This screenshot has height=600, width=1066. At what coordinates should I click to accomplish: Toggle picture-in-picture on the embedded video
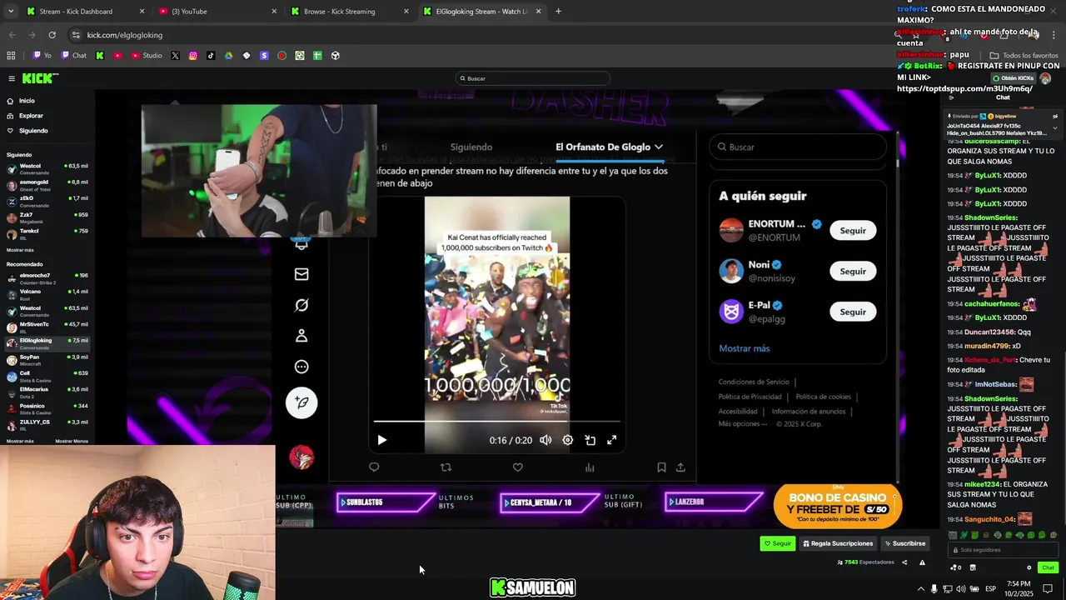point(590,440)
